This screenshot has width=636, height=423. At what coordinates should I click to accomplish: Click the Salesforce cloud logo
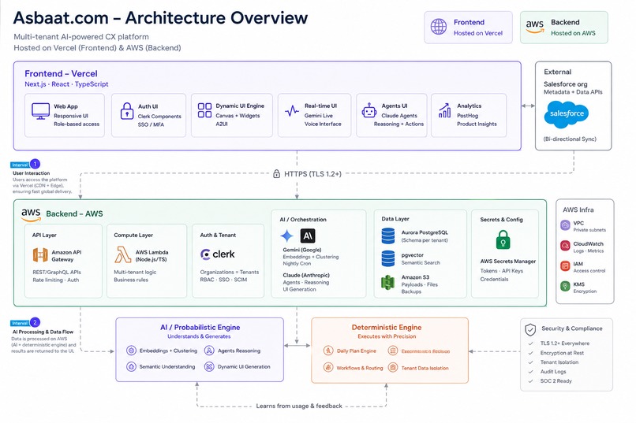pos(567,114)
